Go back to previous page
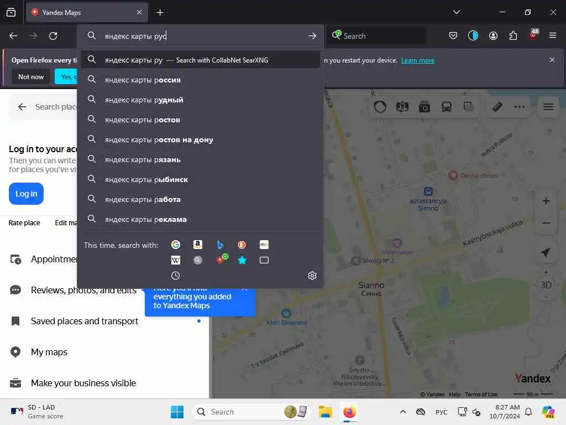Screen dimensions: 566x425 (x=13, y=36)
